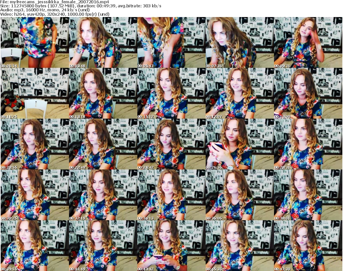Image resolution: width=343 pixels, height=271 pixels.
Task: Click the thumbnail stamped 00:13:18
Action: pyautogui.click(x=103, y=93)
